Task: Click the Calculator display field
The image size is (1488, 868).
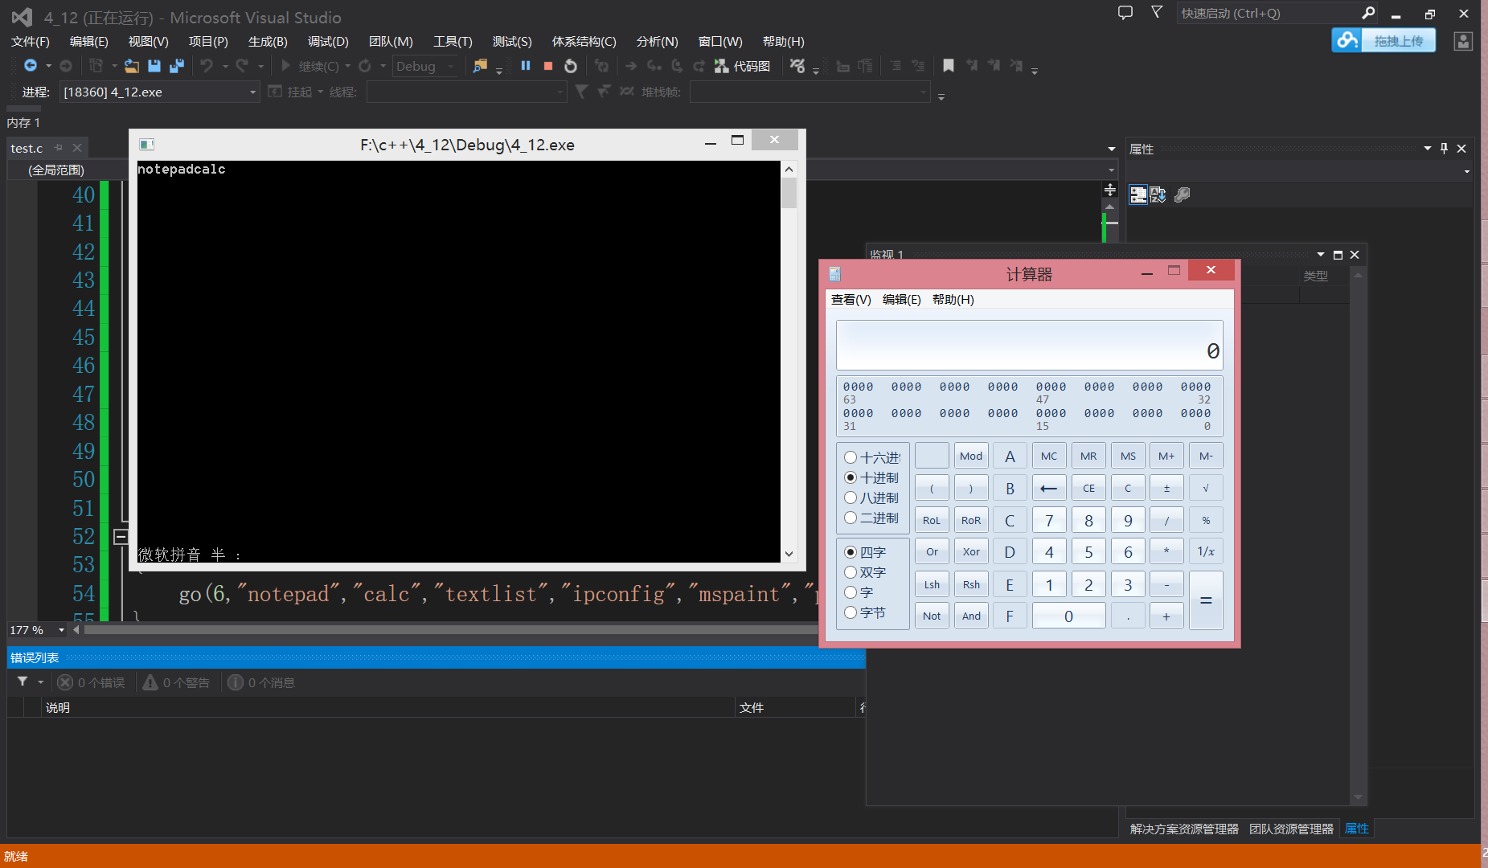Action: pyautogui.click(x=1029, y=346)
